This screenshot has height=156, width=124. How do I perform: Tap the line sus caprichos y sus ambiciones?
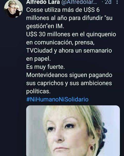point(69,83)
